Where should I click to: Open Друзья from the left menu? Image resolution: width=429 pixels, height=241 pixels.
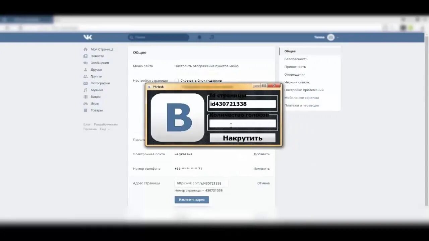96,70
